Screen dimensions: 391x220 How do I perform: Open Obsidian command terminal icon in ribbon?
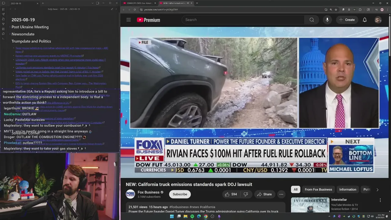(3, 38)
